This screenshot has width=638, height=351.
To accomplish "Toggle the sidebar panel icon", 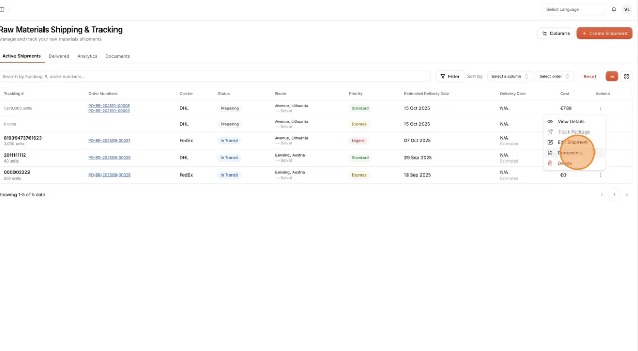I will click(x=2, y=9).
